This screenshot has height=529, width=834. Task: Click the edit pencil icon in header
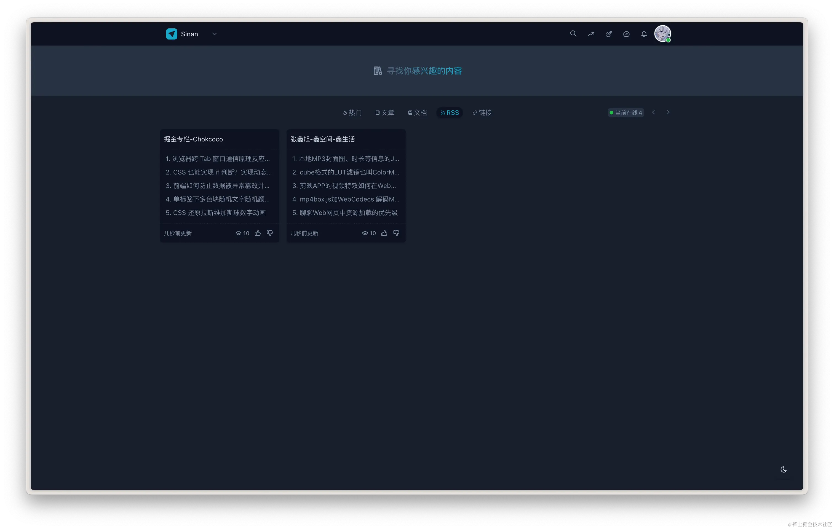pyautogui.click(x=608, y=34)
